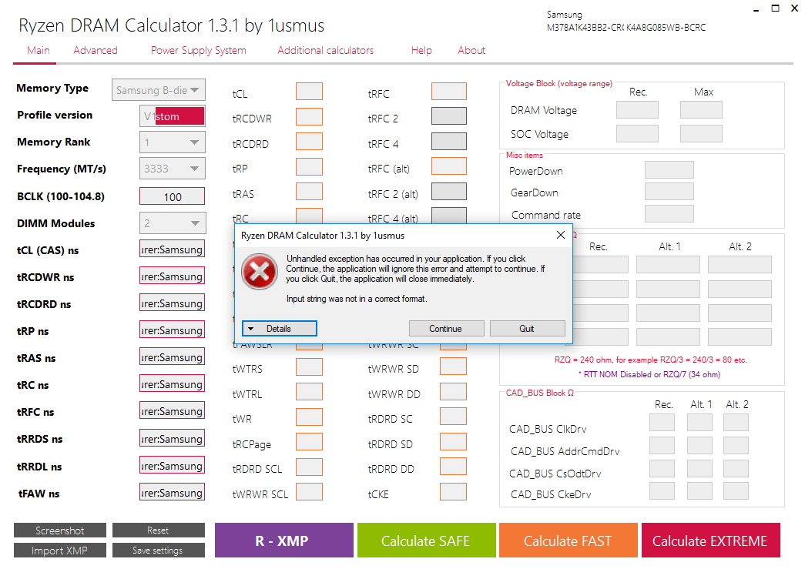Click the tRAS ns input field
Image resolution: width=805 pixels, height=569 pixels.
click(172, 357)
